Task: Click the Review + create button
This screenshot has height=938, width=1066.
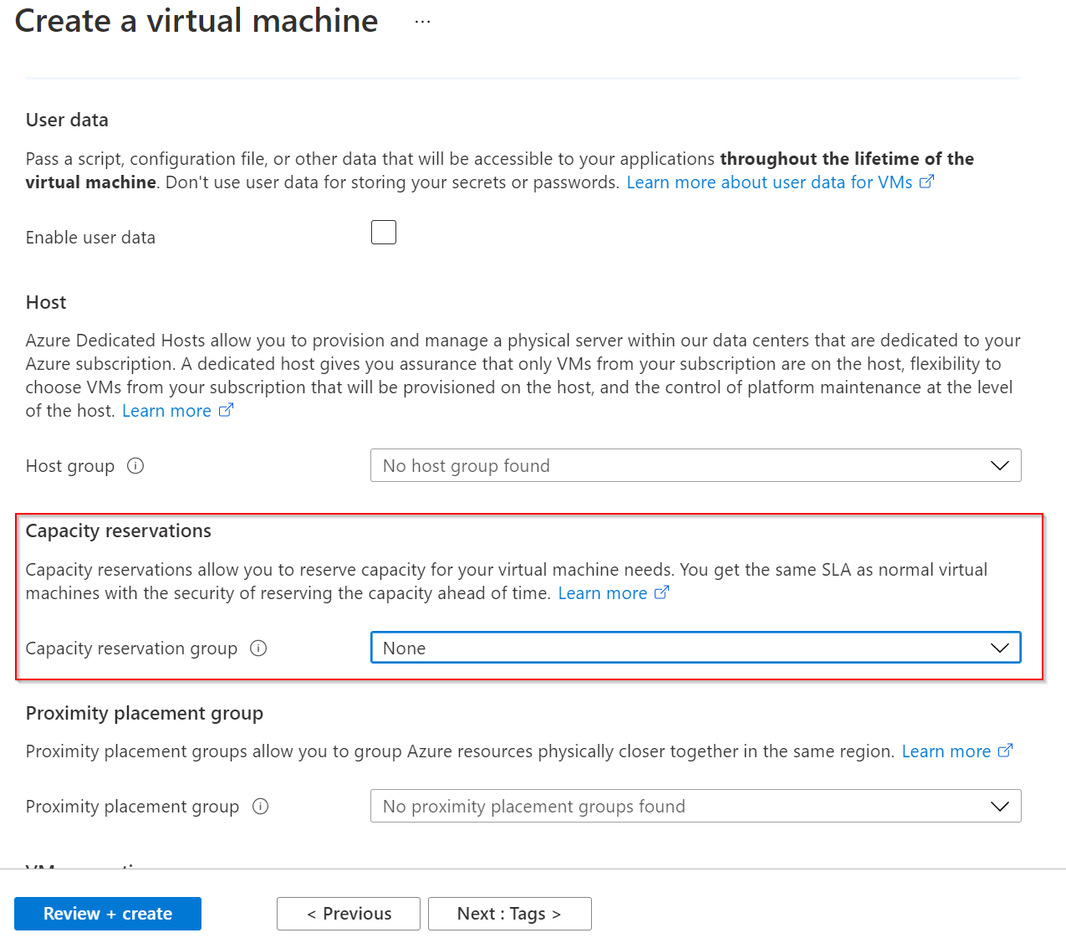Action: [x=108, y=914]
